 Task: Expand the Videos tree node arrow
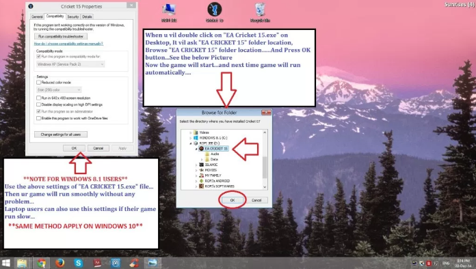point(191,132)
